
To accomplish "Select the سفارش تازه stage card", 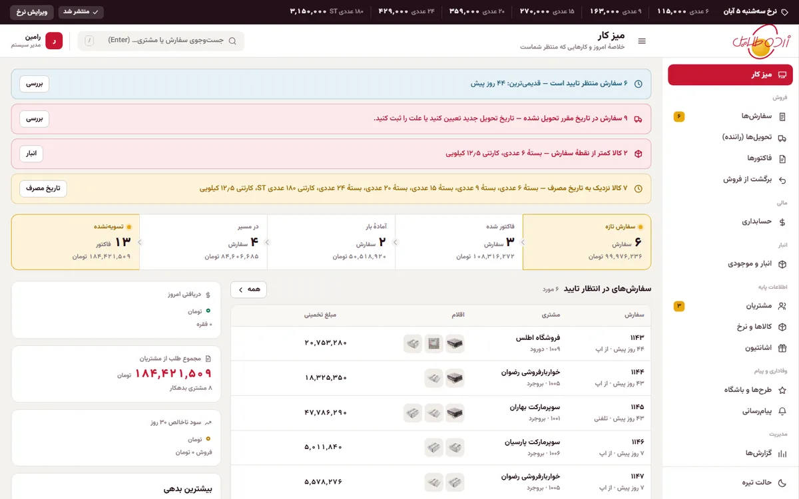I will click(x=587, y=242).
